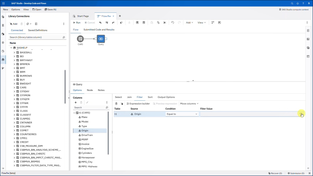Open the refresh dropdown arrow

30,24
